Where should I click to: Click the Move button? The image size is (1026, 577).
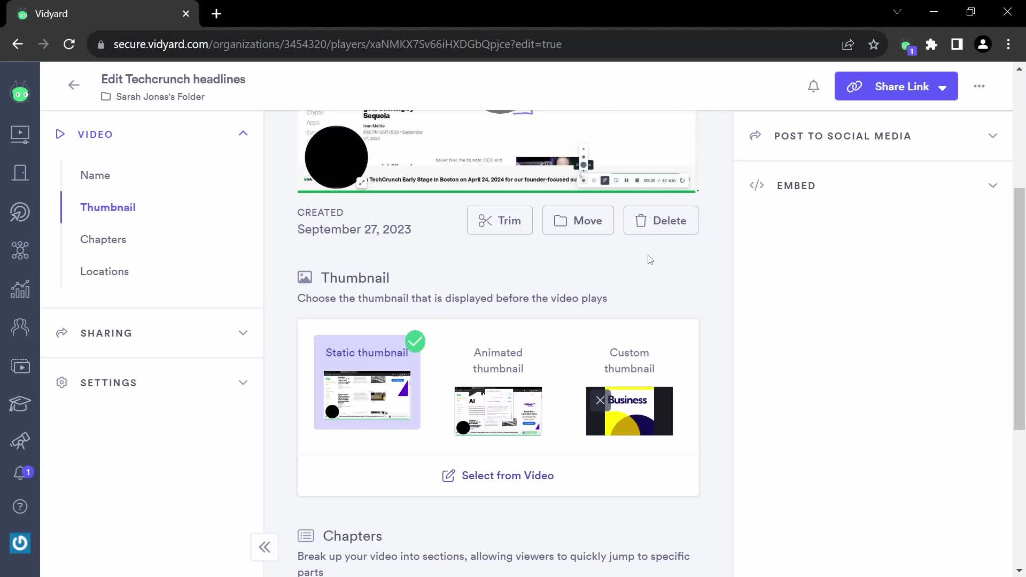(578, 221)
